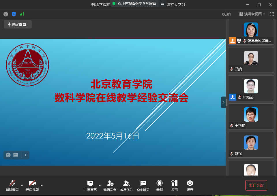Maximize the meeting window
This screenshot has height=196, width=277.
(259, 5)
